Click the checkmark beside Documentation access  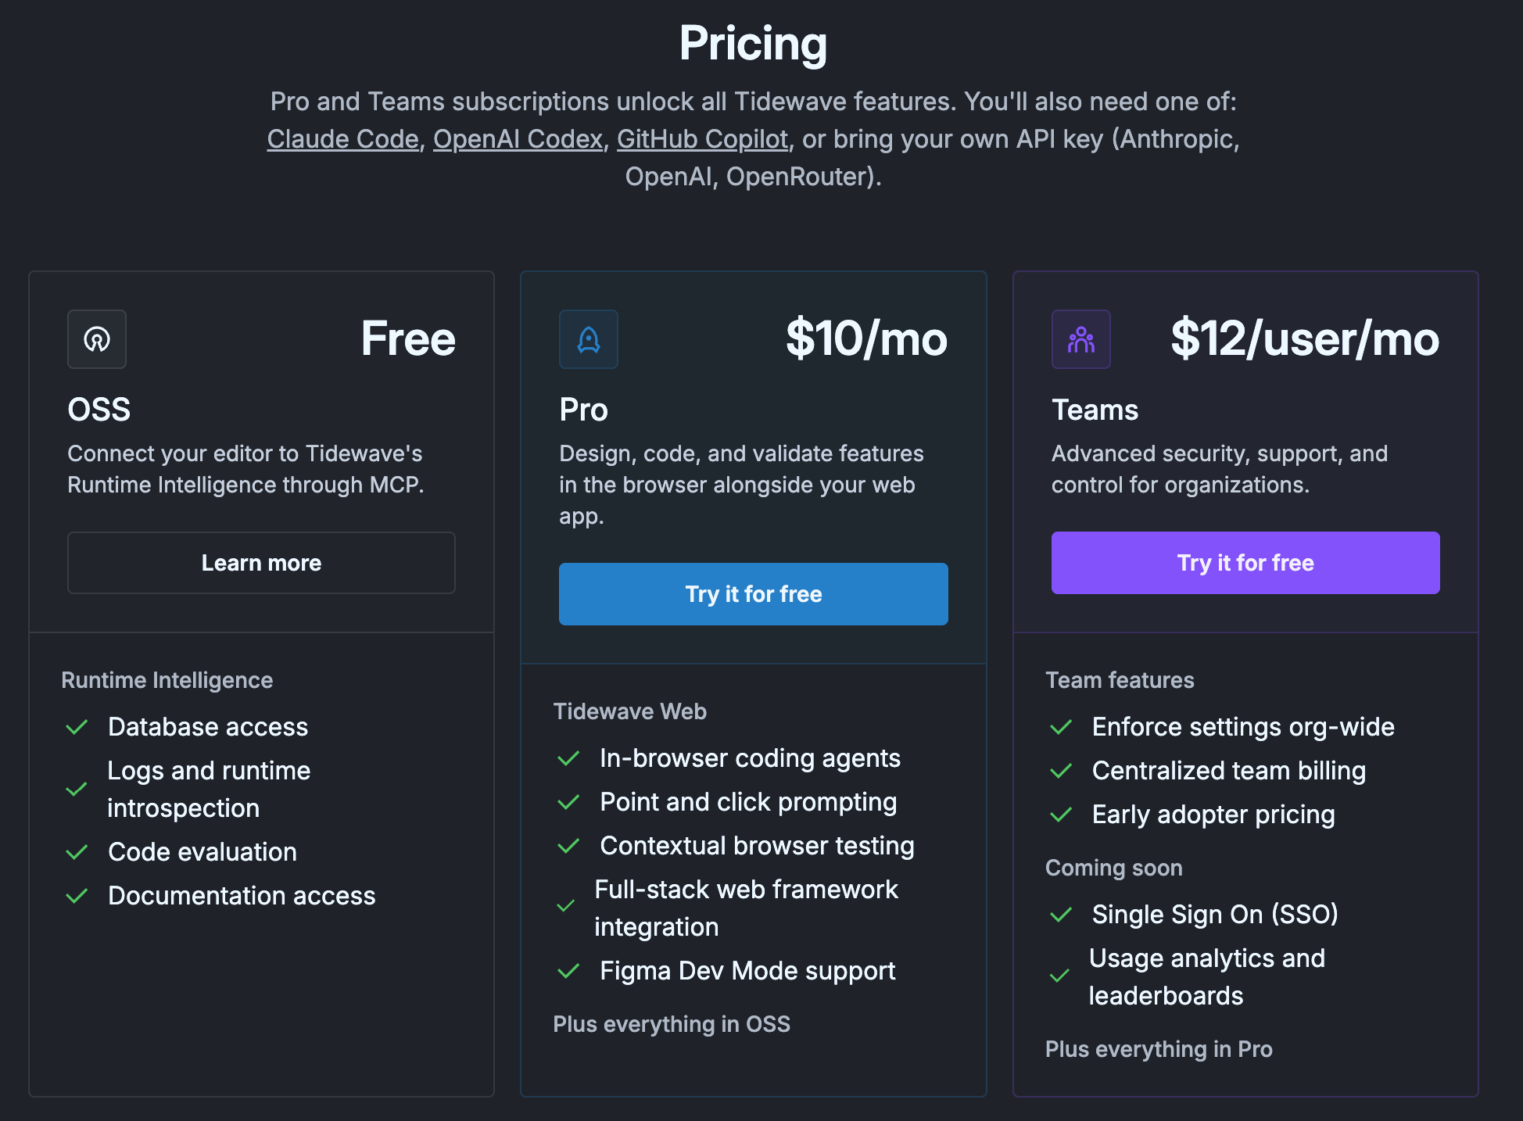pyautogui.click(x=77, y=896)
